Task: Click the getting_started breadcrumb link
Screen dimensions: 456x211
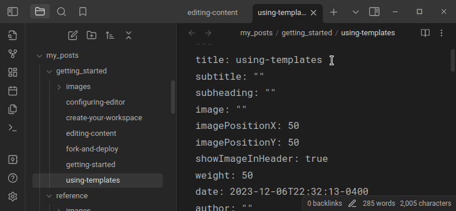Action: [x=307, y=33]
